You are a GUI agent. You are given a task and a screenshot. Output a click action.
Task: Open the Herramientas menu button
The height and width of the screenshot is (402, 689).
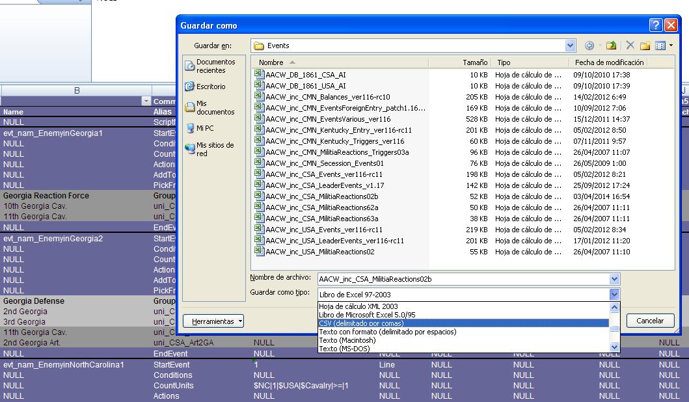click(x=213, y=321)
